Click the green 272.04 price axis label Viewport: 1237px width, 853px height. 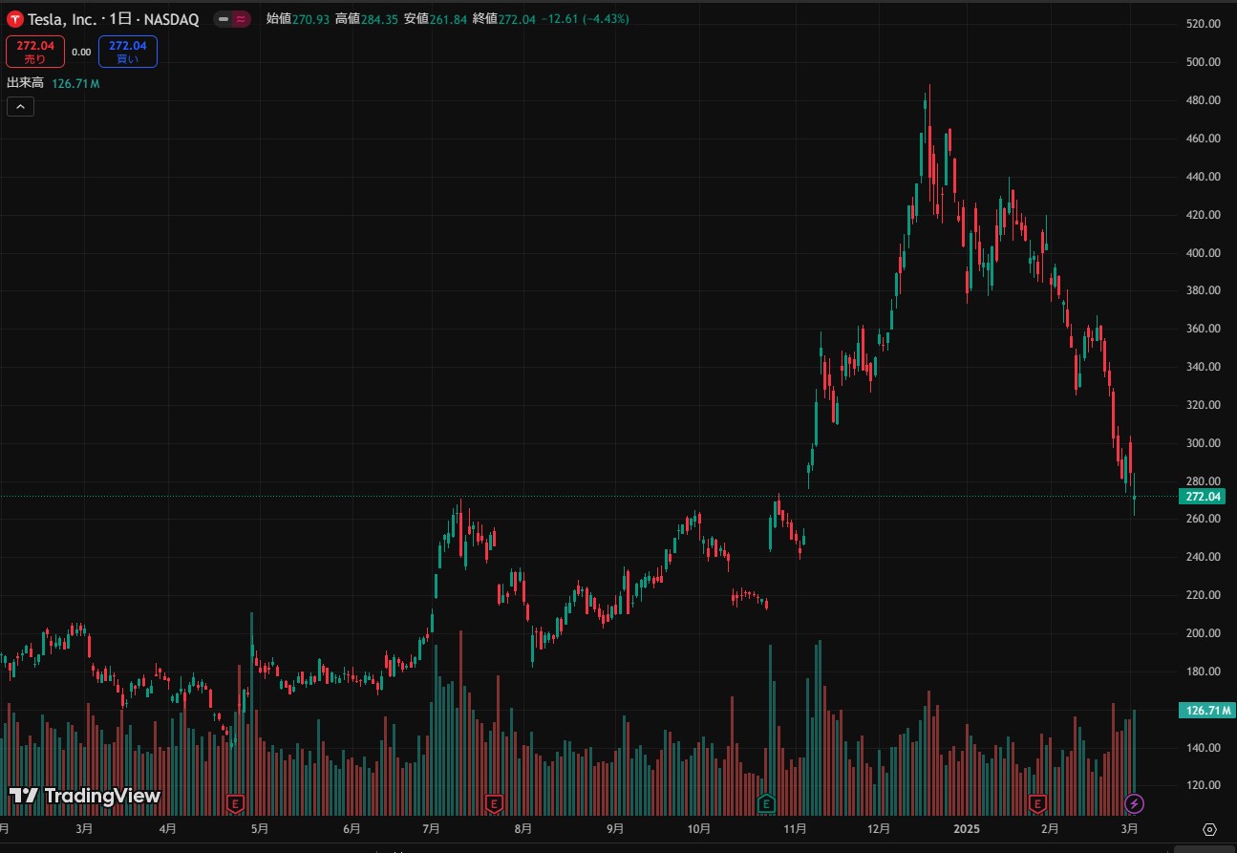tap(1203, 497)
